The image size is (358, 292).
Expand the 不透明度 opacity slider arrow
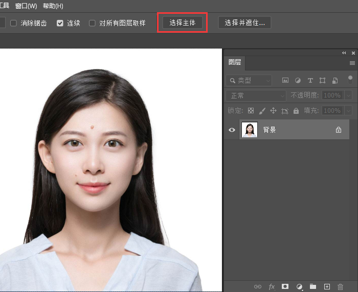coord(348,95)
